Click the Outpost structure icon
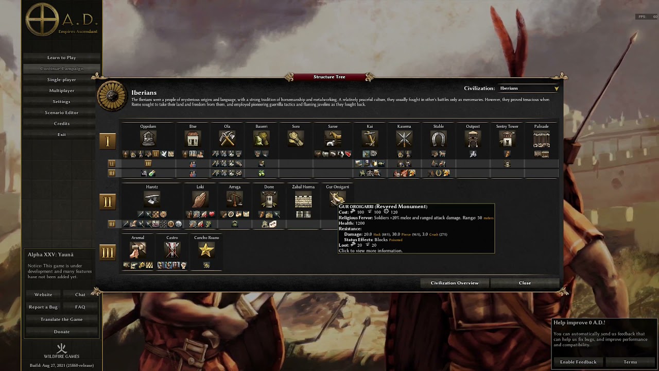Image resolution: width=659 pixels, height=371 pixels. (x=473, y=138)
